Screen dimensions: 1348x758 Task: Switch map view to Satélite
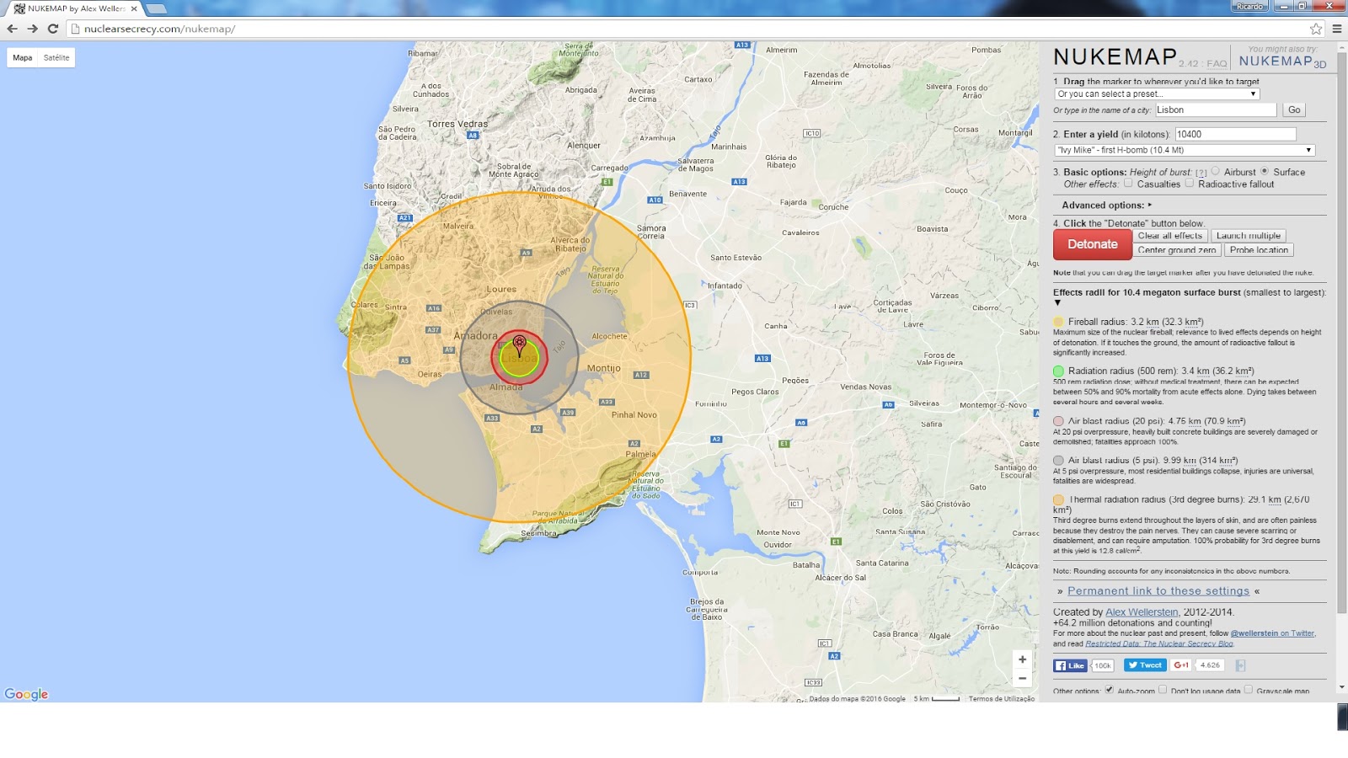pyautogui.click(x=56, y=58)
